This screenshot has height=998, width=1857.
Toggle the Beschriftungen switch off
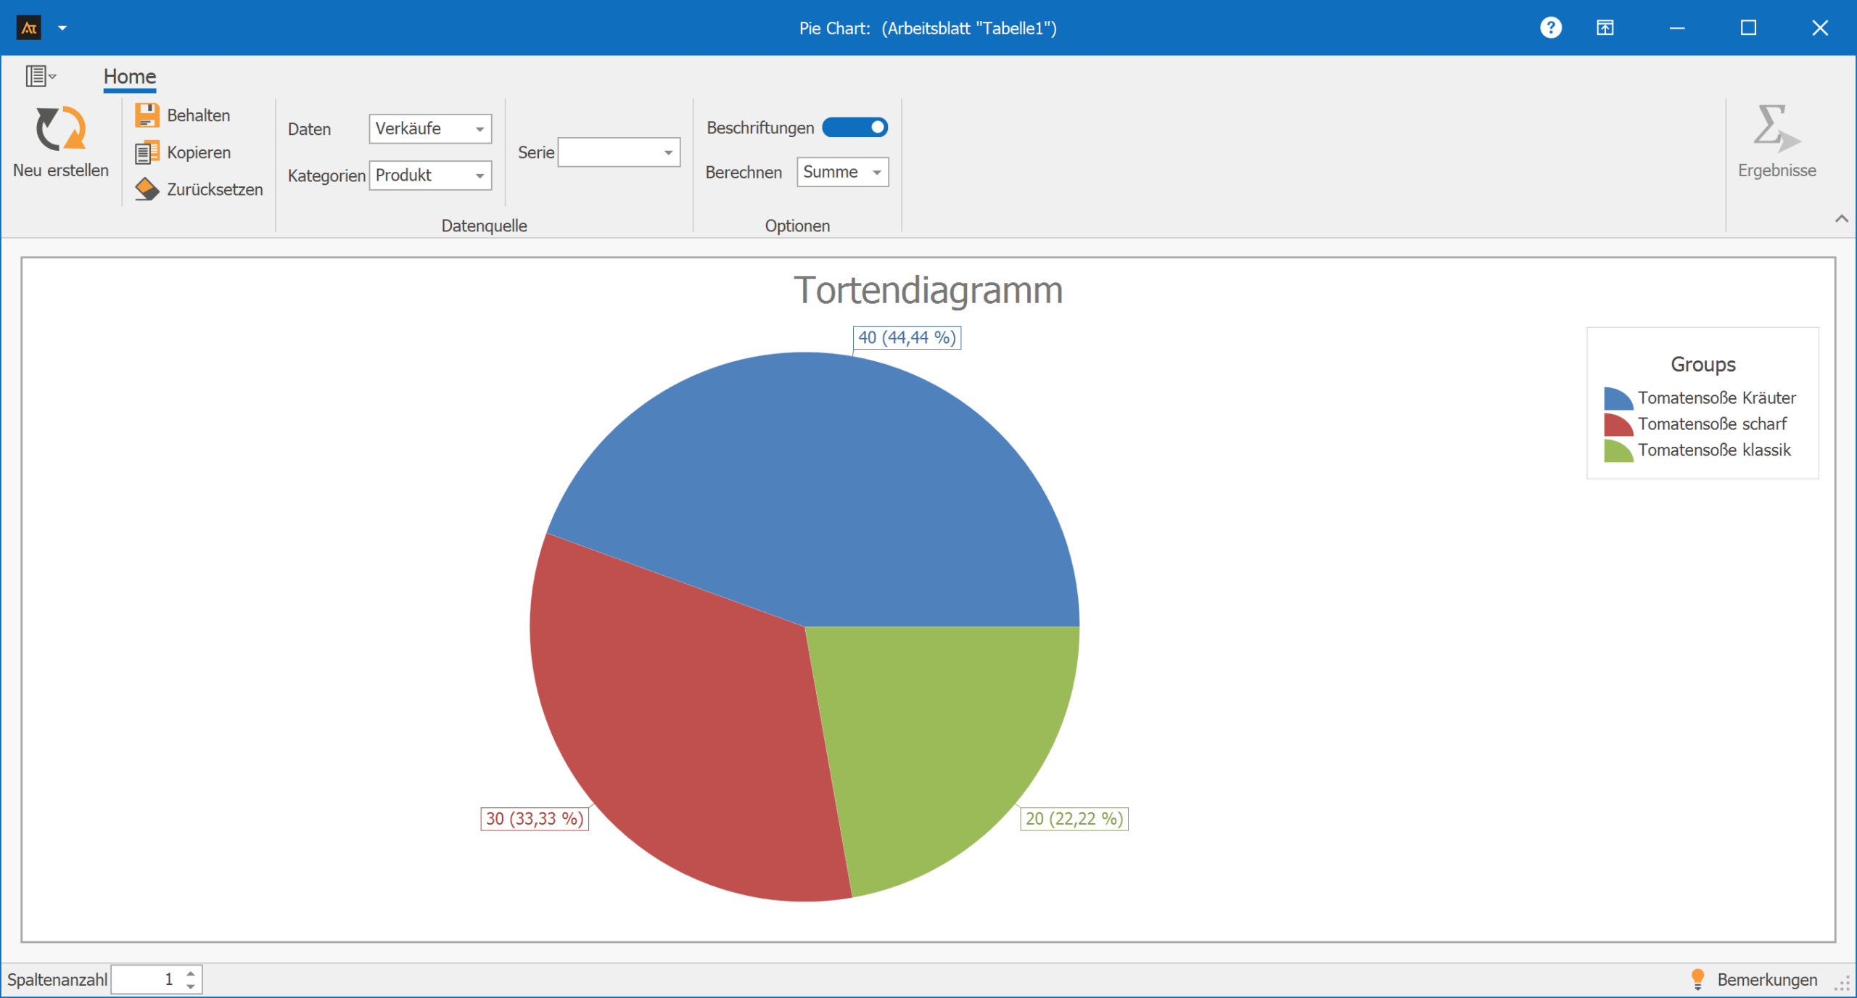(x=855, y=128)
